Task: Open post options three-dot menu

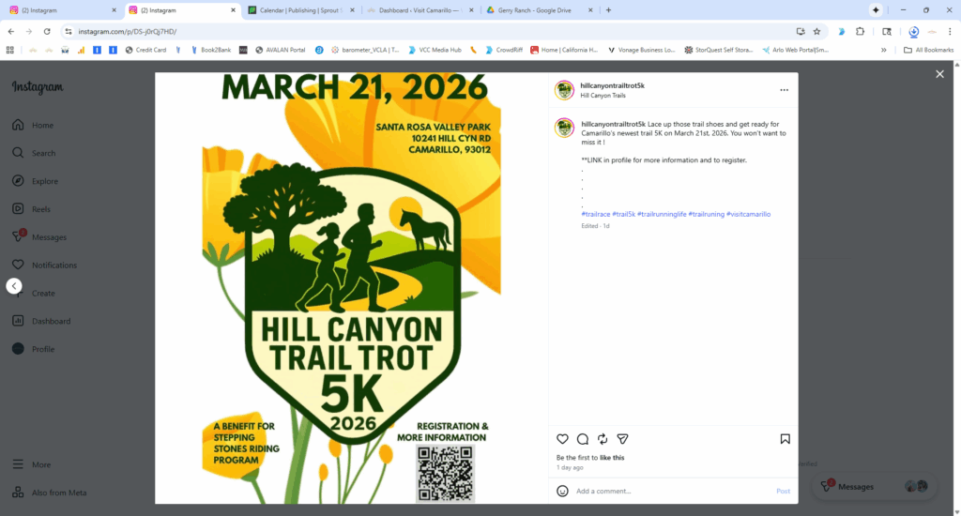Action: tap(784, 90)
